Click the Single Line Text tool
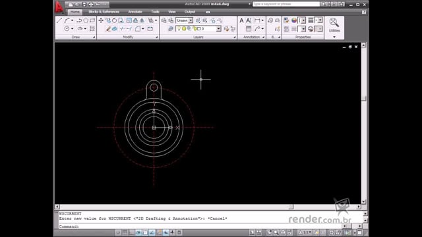This screenshot has width=422, height=237. click(249, 20)
